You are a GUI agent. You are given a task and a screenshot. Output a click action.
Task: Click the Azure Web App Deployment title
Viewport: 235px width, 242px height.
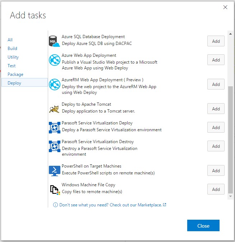(89, 55)
